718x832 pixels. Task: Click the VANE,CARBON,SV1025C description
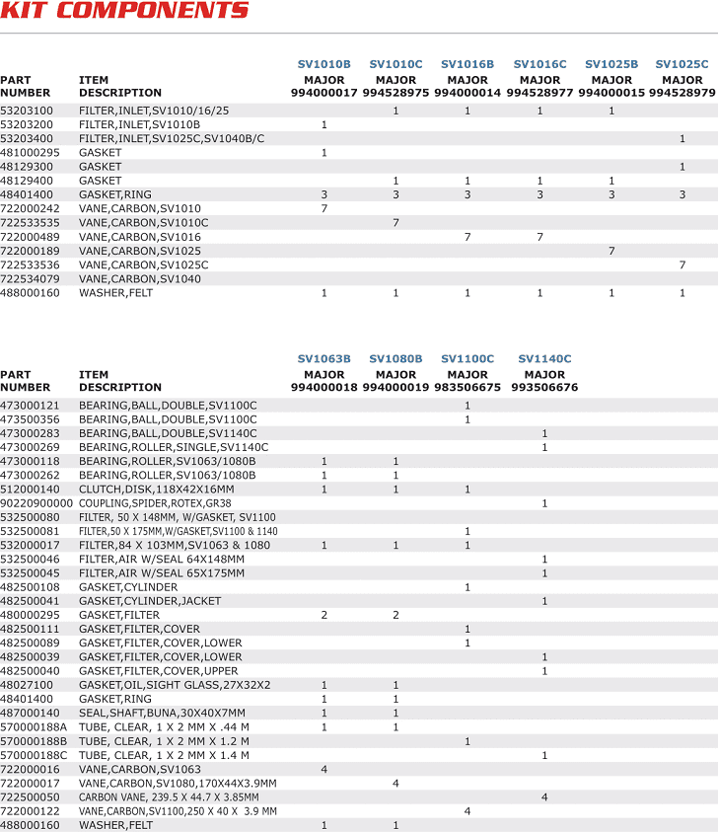143,265
